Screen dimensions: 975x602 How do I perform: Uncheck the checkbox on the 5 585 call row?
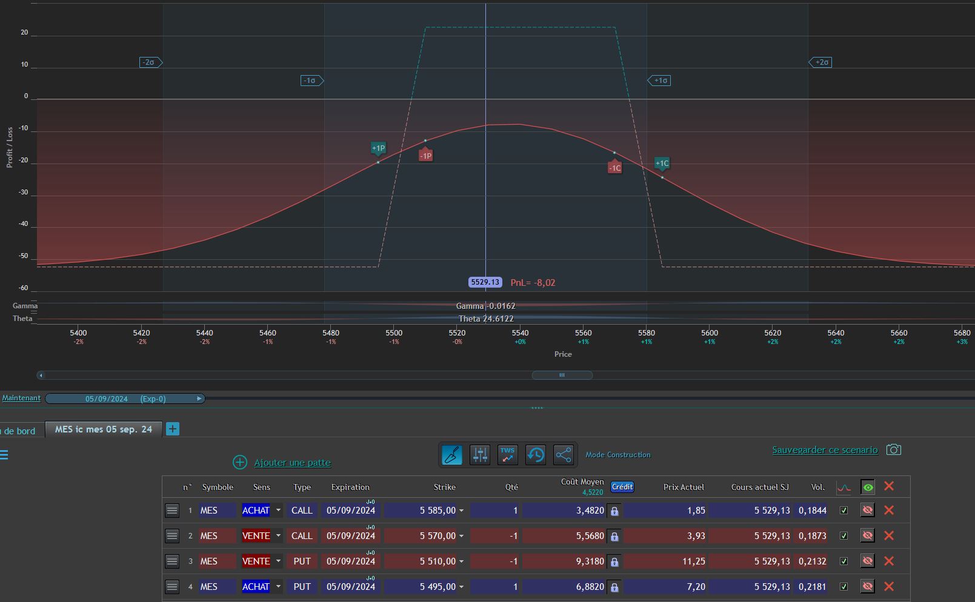(844, 511)
